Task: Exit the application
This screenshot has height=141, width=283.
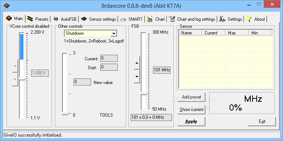Action: (262, 122)
